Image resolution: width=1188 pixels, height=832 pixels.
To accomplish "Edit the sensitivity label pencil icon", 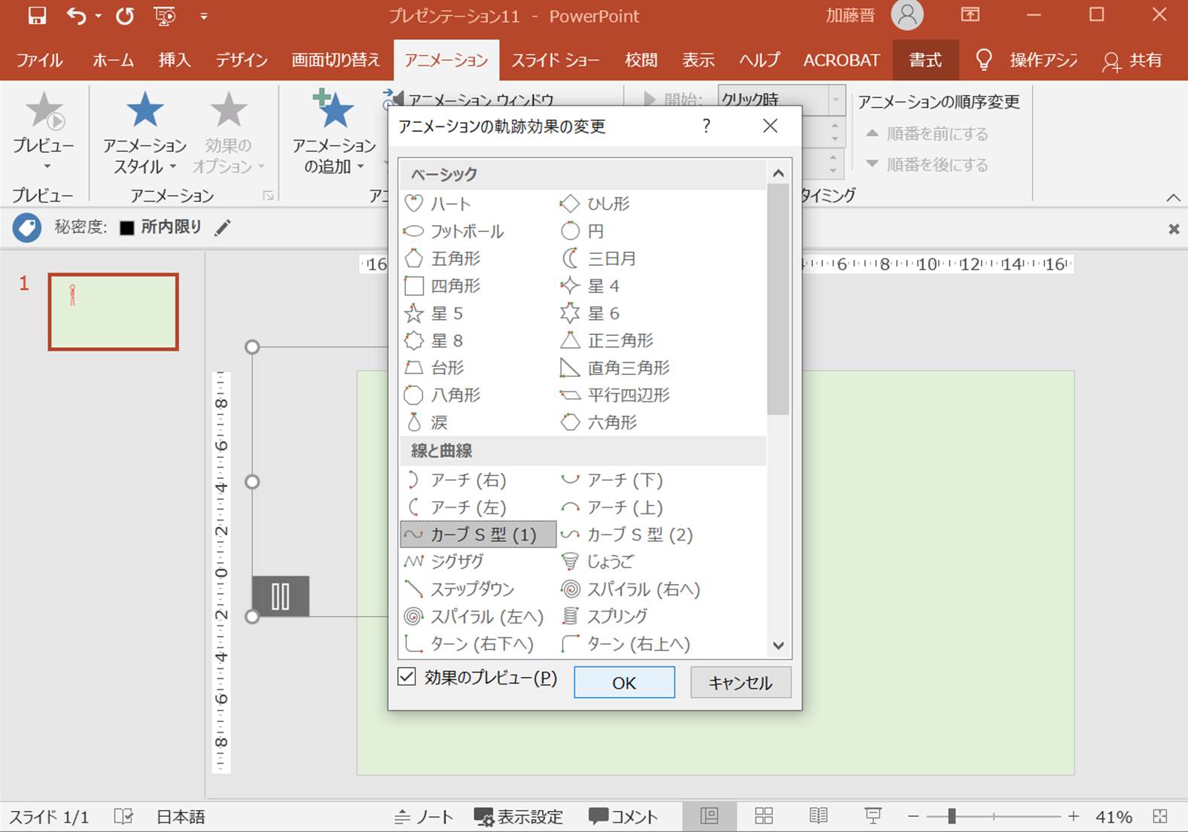I will click(x=223, y=227).
